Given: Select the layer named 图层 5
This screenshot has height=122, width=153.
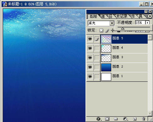Looking at the screenshot, I should click(x=118, y=38).
